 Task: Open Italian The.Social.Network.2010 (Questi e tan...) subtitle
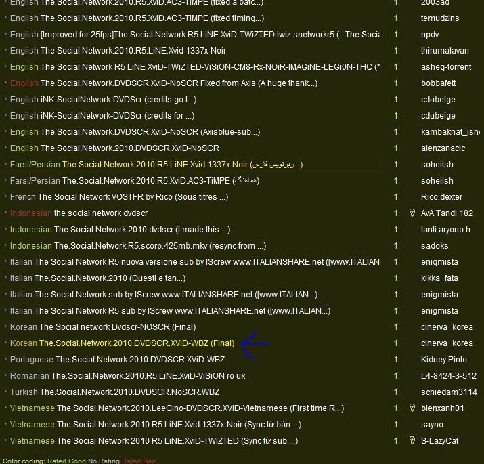click(98, 278)
